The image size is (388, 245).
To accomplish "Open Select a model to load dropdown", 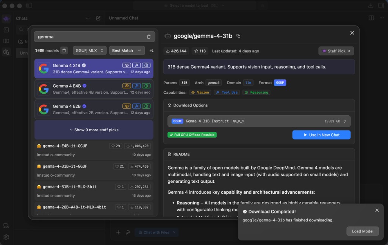I will pos(194,5).
